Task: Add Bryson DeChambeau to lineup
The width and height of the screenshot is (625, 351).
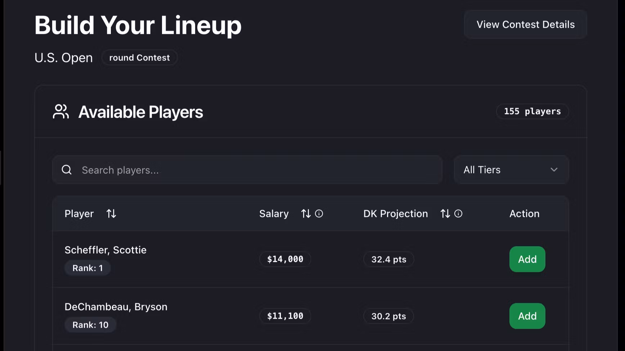Action: tap(527, 316)
